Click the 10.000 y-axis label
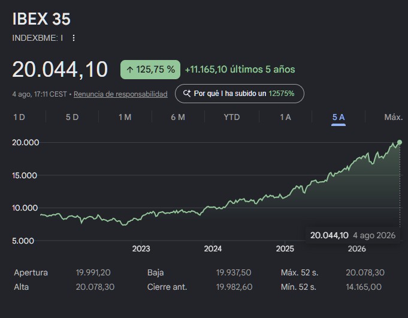The height and width of the screenshot is (318, 408). [25, 208]
